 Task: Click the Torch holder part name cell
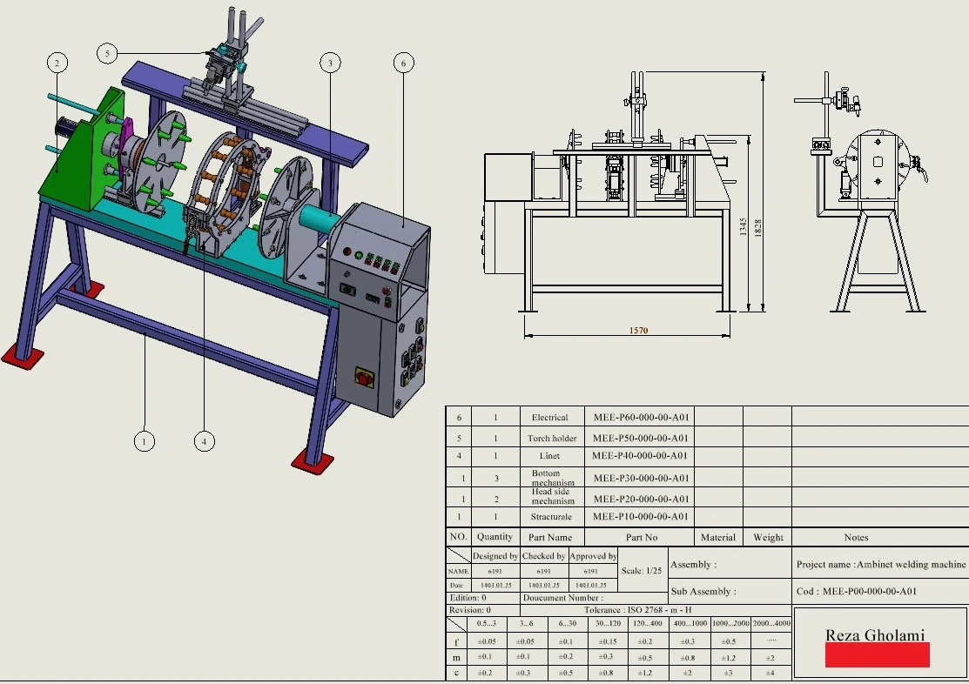click(551, 439)
